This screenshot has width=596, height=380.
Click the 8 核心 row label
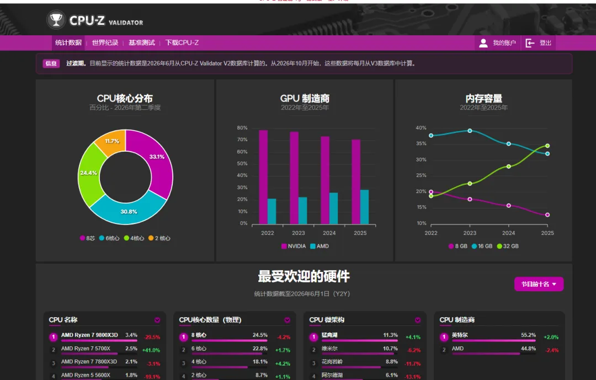(199, 335)
